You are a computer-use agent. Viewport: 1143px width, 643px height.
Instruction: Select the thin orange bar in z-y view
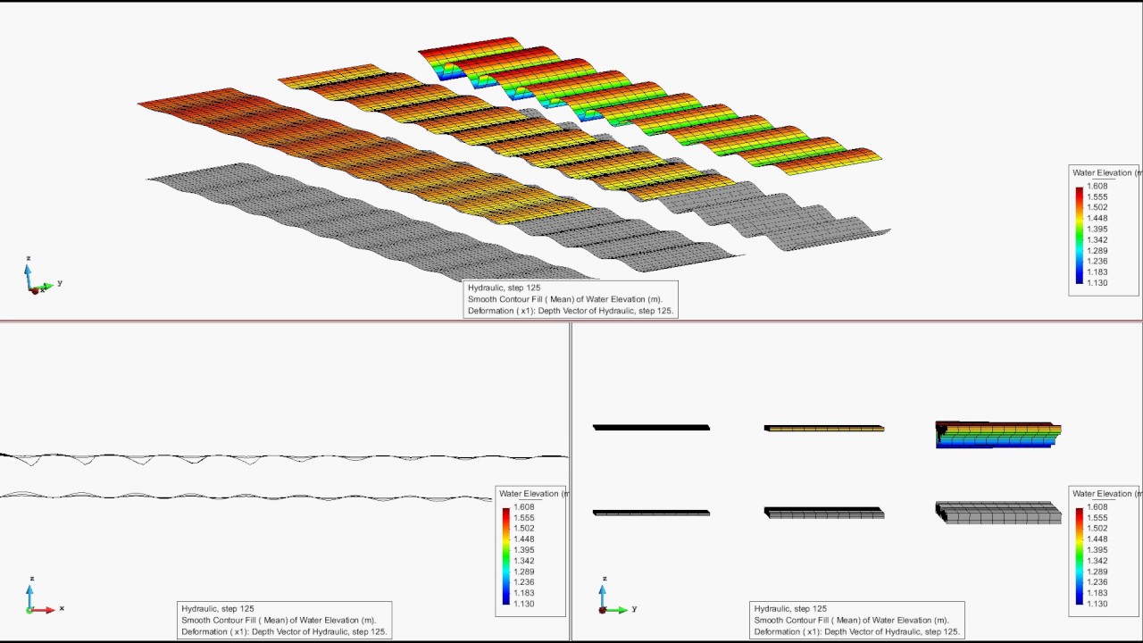pos(824,429)
